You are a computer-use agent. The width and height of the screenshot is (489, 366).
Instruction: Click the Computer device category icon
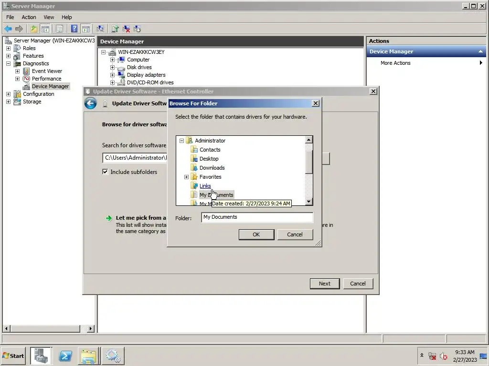(x=121, y=60)
